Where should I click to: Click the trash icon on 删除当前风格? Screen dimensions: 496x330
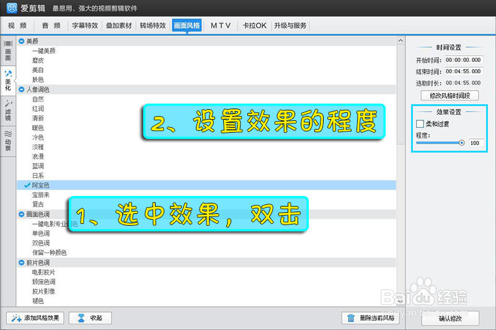click(351, 318)
